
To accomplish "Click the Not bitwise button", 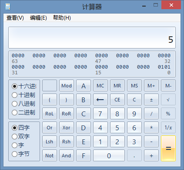I will [50, 156].
